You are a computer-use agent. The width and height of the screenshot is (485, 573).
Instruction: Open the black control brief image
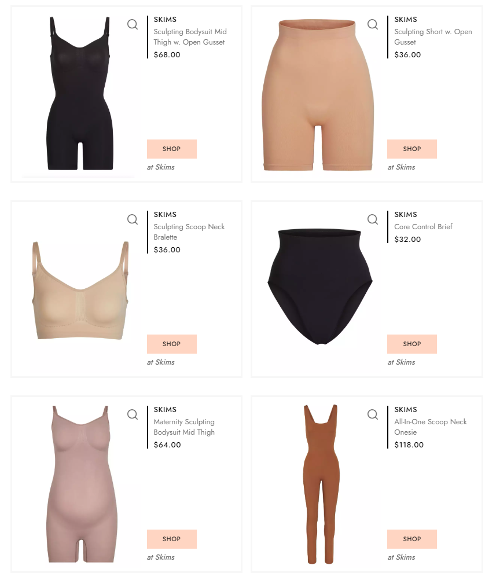coord(320,287)
